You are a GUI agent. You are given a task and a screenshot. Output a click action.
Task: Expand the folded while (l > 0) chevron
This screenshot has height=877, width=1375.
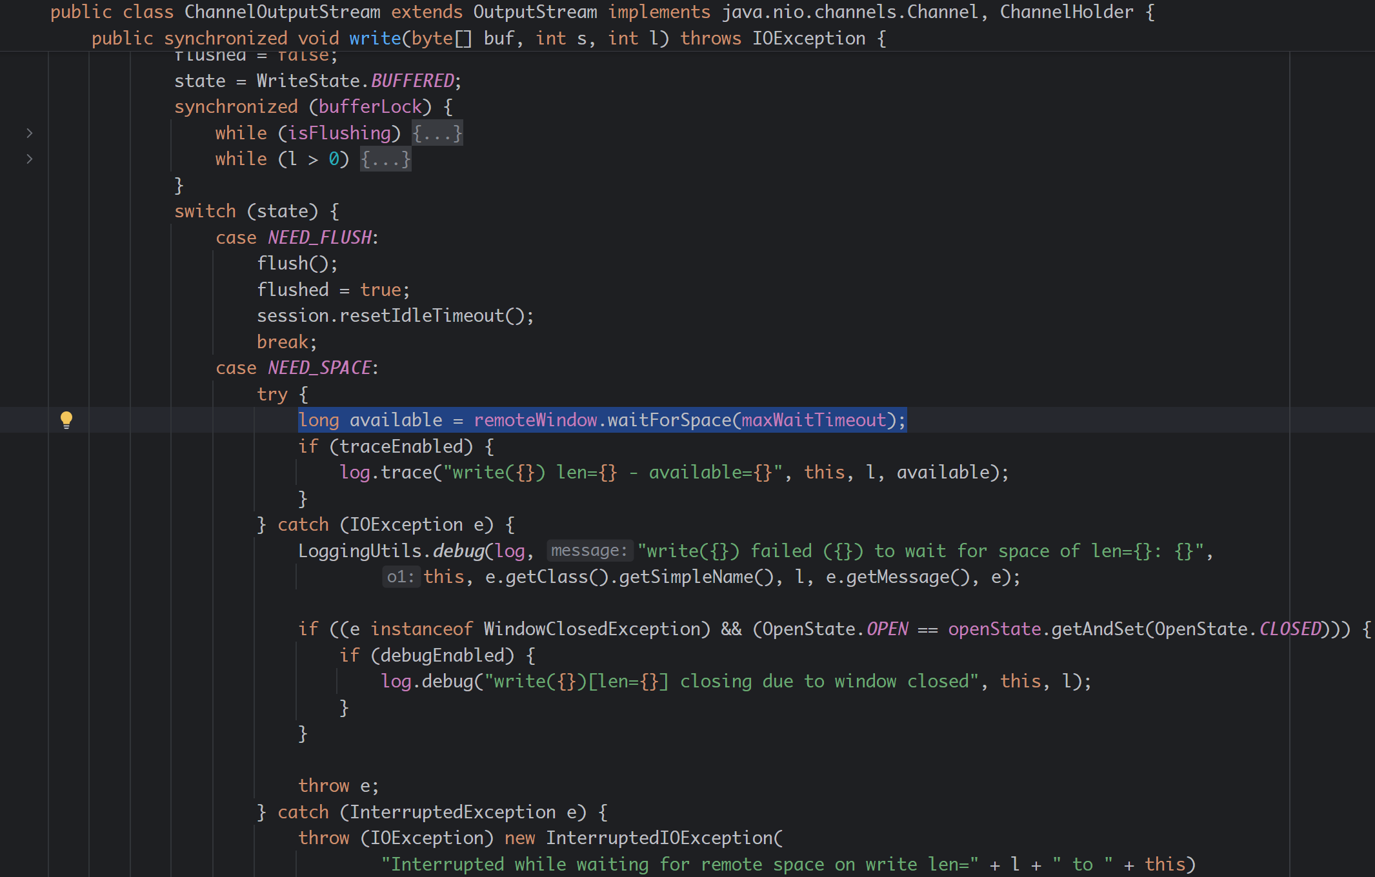click(x=30, y=159)
